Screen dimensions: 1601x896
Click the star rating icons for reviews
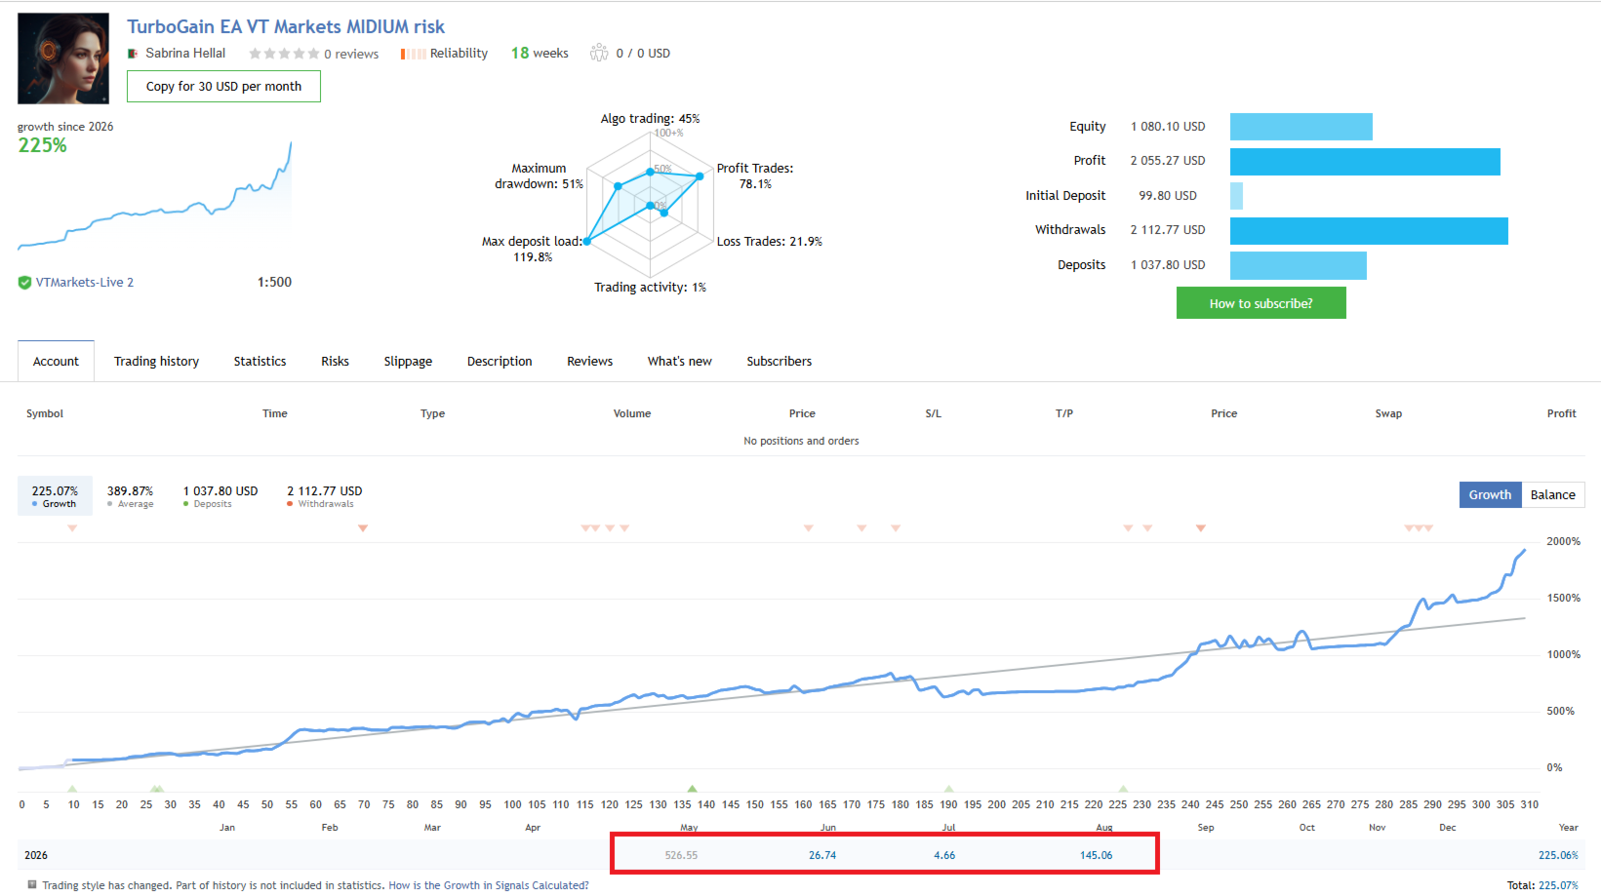point(284,54)
